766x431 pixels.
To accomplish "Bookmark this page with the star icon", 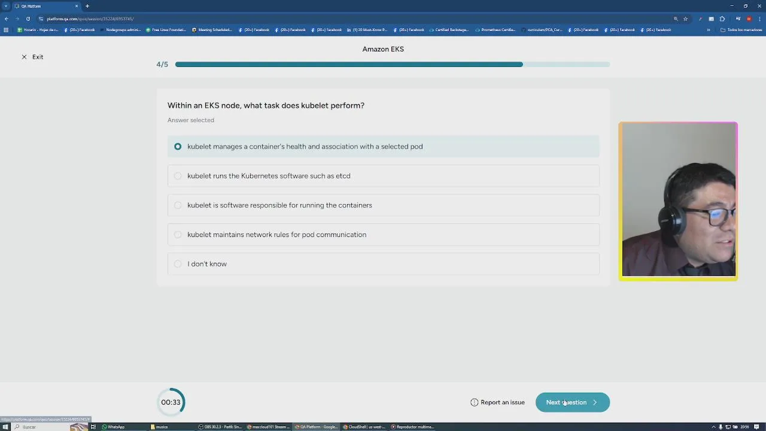I will tap(686, 19).
